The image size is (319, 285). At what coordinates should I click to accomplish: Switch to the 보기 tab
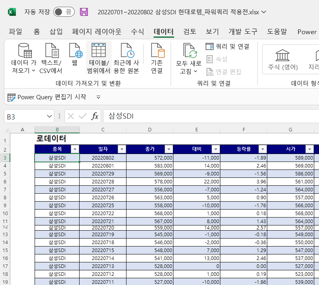[212, 32]
